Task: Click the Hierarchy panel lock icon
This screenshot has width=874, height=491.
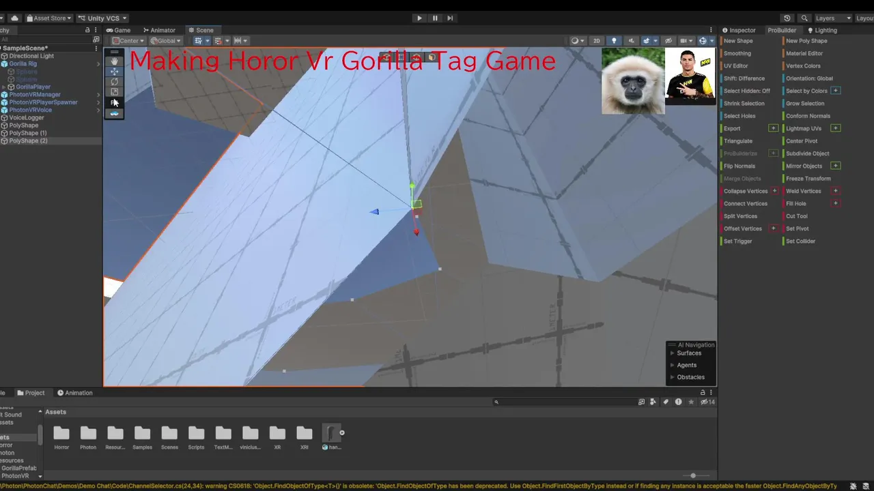Action: 87,30
